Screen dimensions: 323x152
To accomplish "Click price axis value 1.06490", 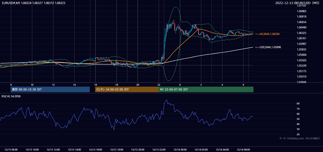I will click(x=302, y=27).
